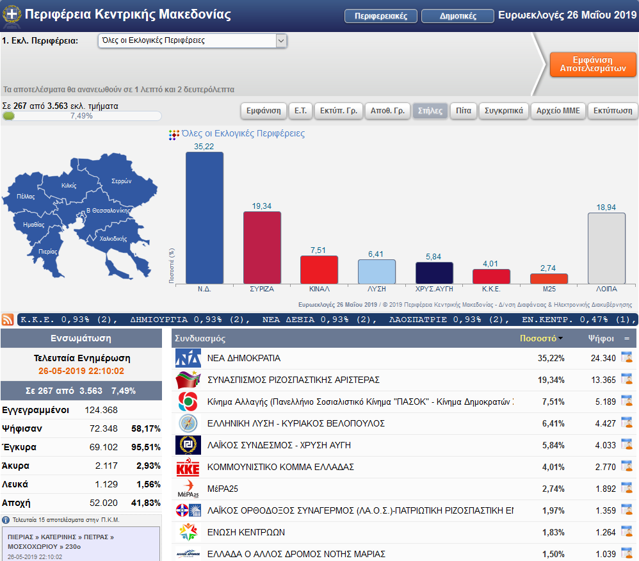Click the column options icon beside Ψήφοι
This screenshot has height=561, width=639.
(x=627, y=339)
